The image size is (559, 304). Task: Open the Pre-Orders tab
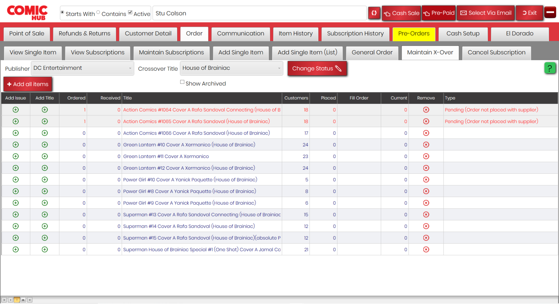click(x=414, y=34)
